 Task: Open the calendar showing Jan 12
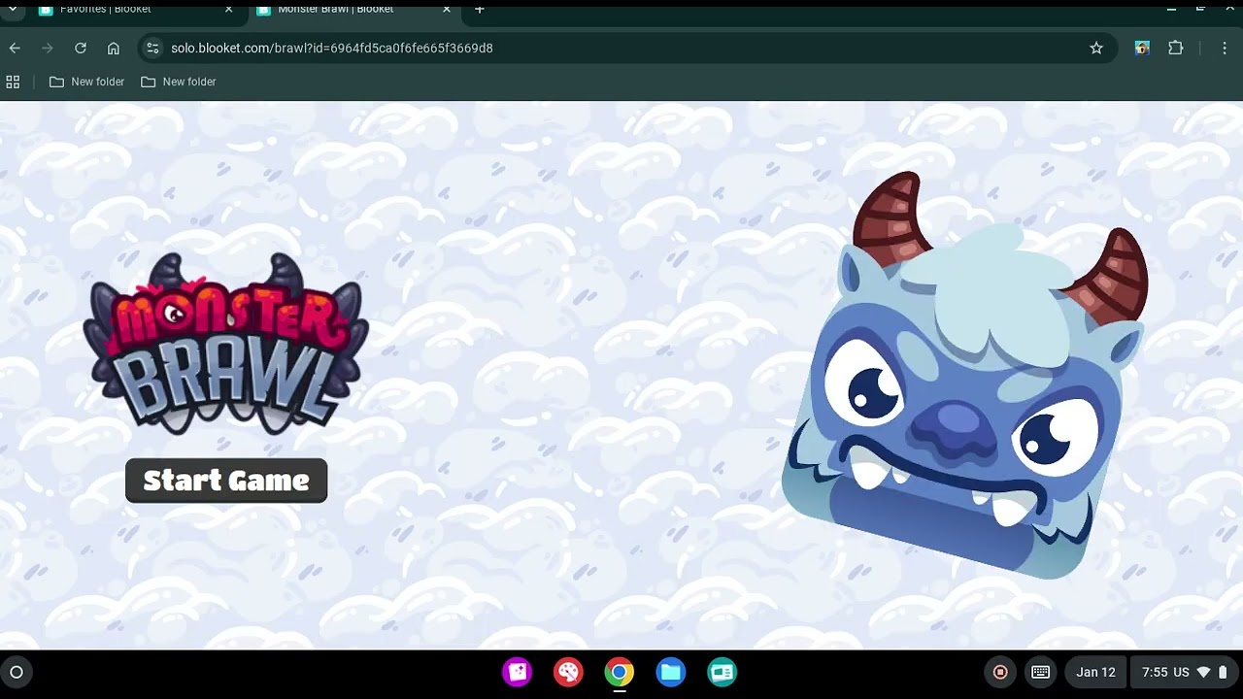pos(1095,672)
